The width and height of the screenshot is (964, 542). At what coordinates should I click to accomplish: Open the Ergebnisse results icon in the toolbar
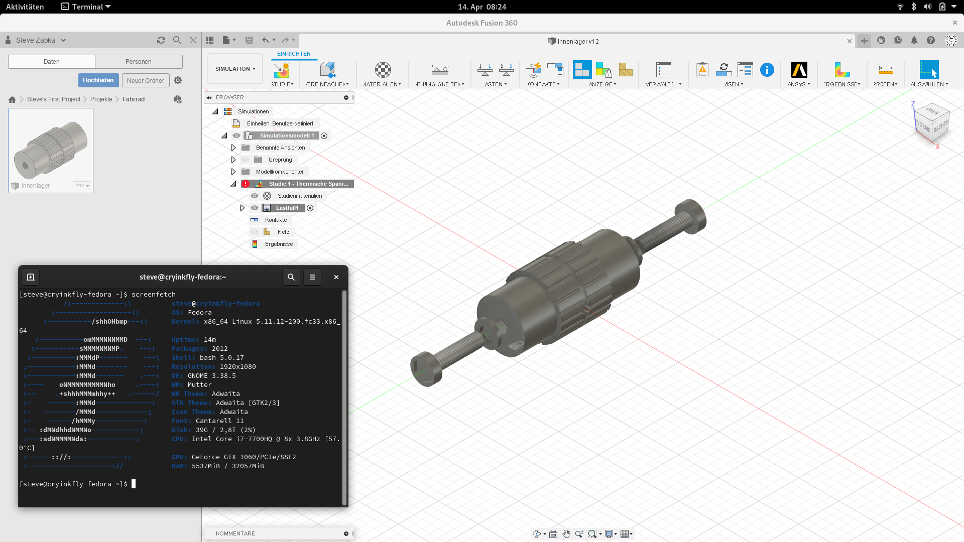[842, 70]
